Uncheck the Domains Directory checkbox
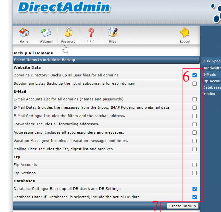 [194, 75]
